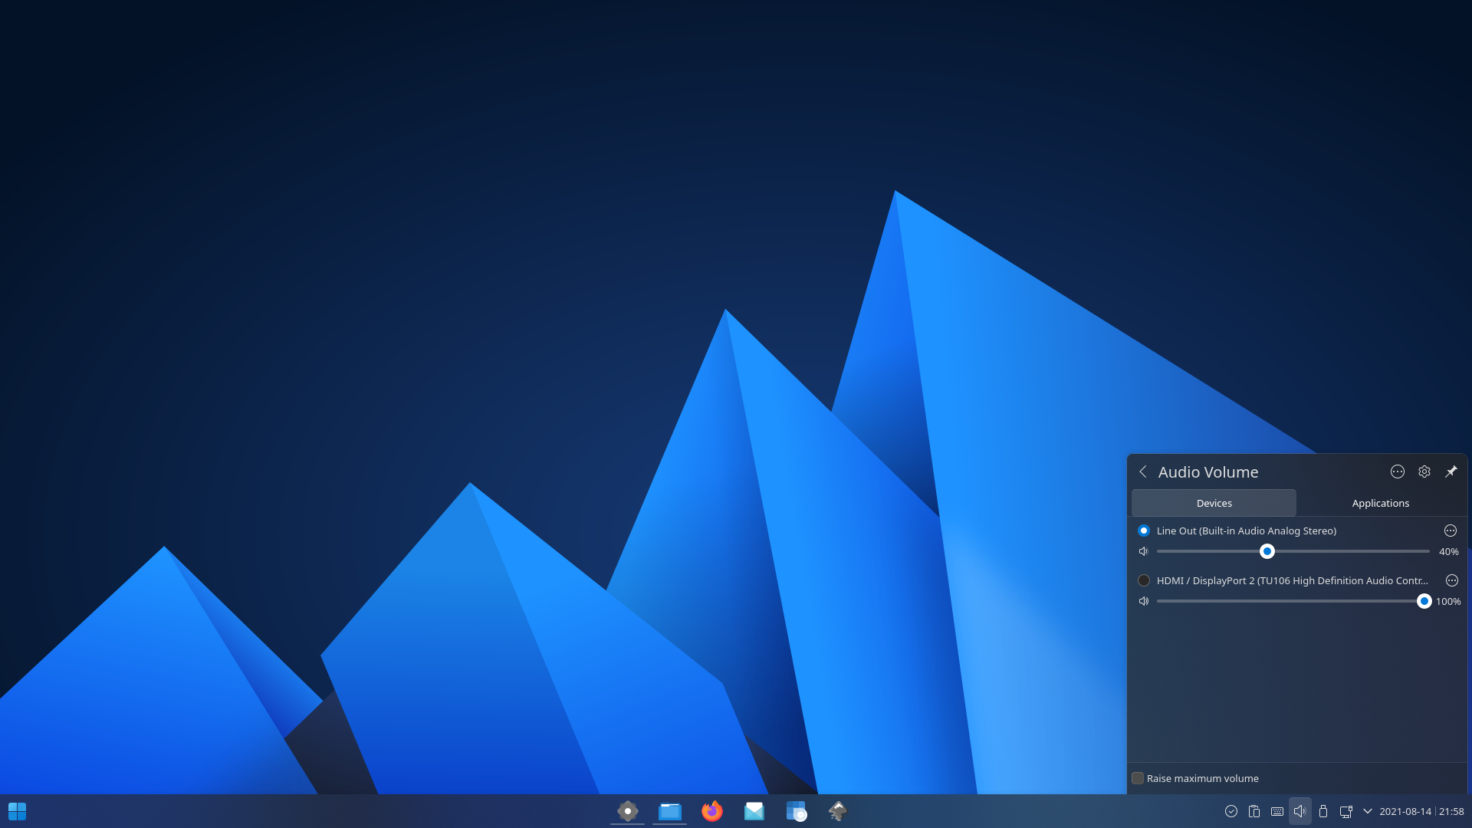
Task: Toggle the Audio Volume tray speaker icon
Action: click(x=1300, y=811)
